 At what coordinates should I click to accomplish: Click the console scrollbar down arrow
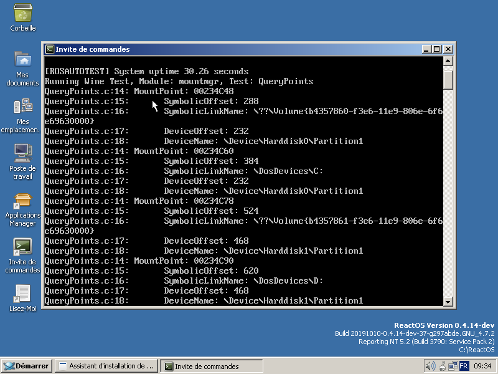pyautogui.click(x=448, y=302)
